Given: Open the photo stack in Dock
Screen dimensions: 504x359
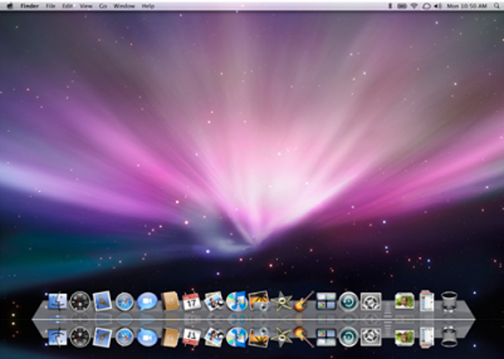Looking at the screenshot, I should 404,302.
